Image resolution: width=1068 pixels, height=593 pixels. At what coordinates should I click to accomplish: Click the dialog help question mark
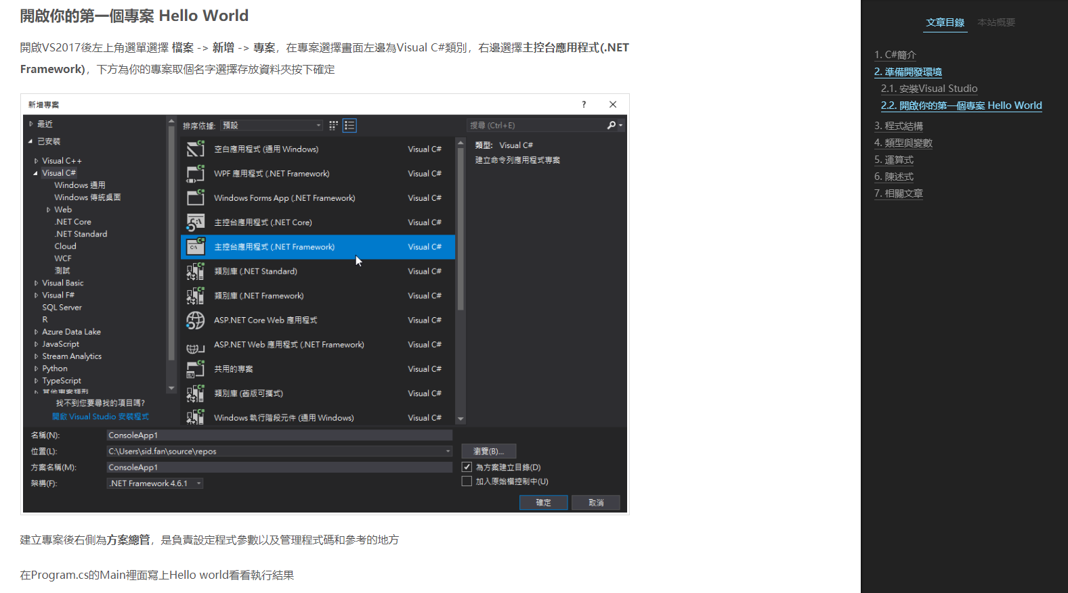pos(584,105)
